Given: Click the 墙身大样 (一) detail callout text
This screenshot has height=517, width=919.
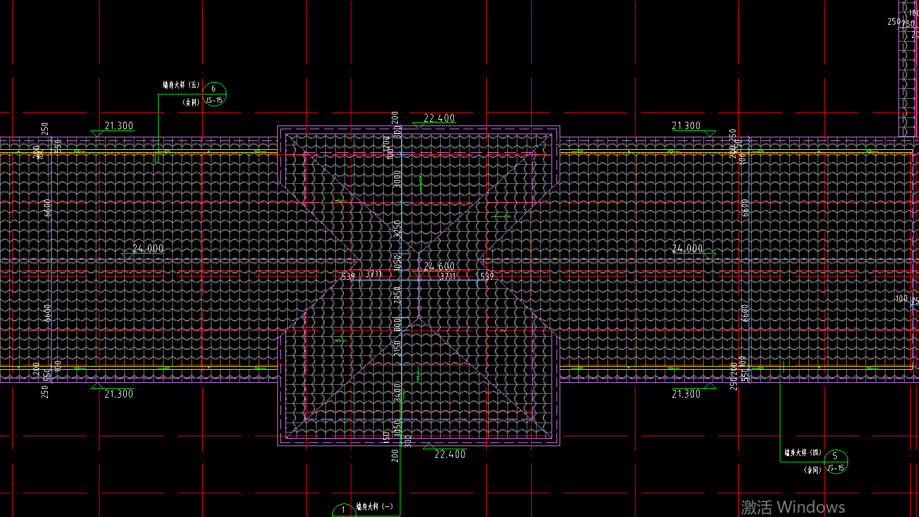Looking at the screenshot, I should [x=374, y=506].
